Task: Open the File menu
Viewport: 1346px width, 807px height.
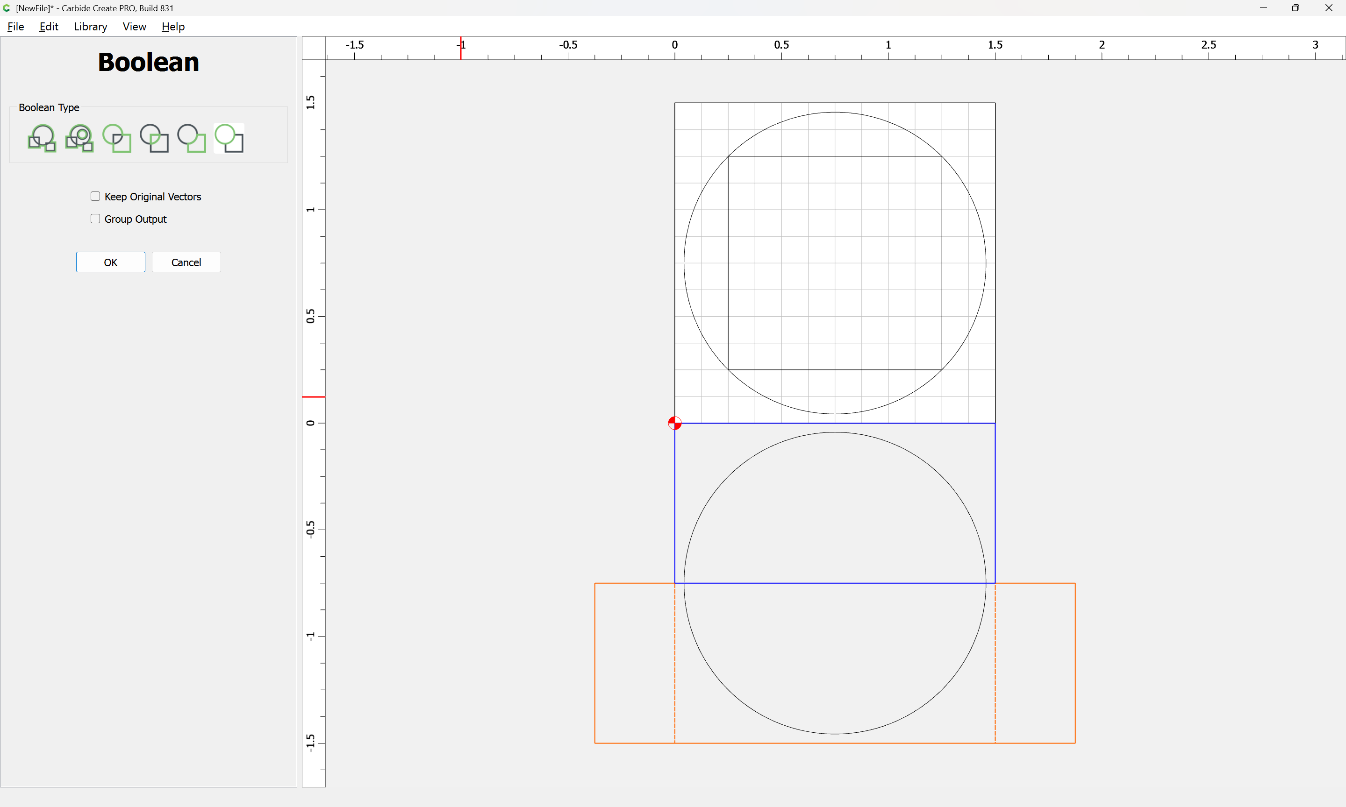Action: 15,27
